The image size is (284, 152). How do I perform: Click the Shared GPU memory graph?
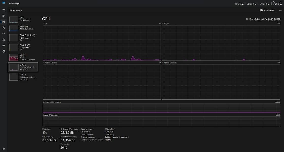(161, 121)
